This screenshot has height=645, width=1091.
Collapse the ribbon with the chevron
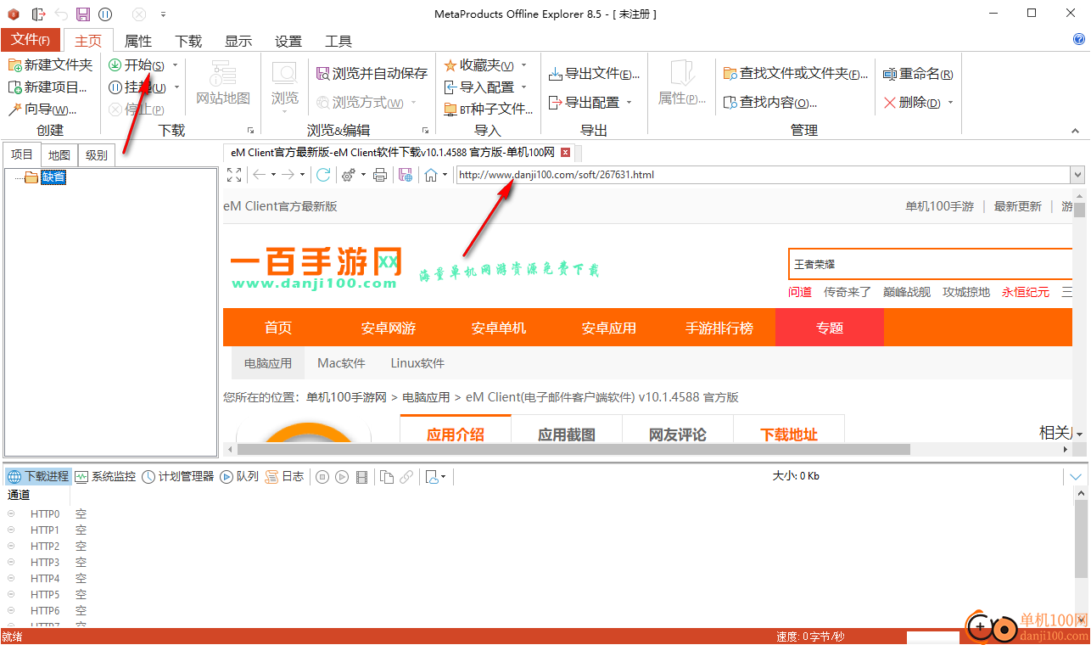[1075, 131]
